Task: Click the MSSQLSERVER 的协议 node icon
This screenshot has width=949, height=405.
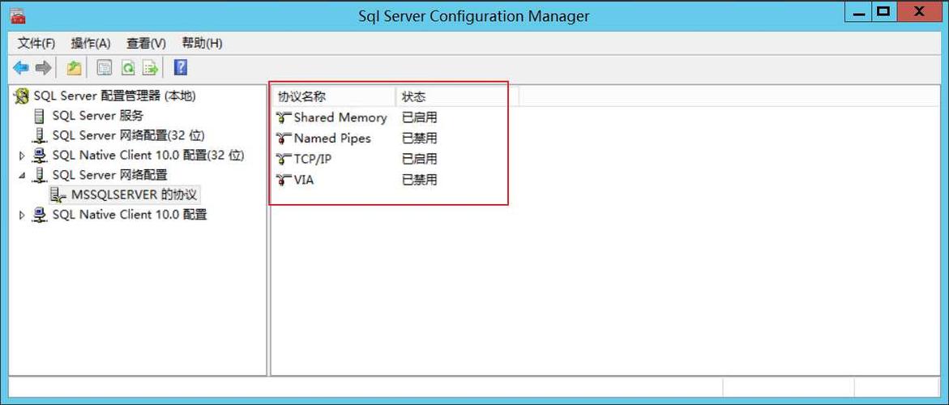Action: click(x=58, y=194)
